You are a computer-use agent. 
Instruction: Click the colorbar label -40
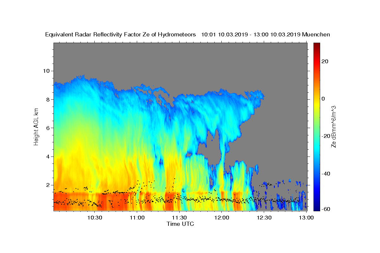(326, 173)
